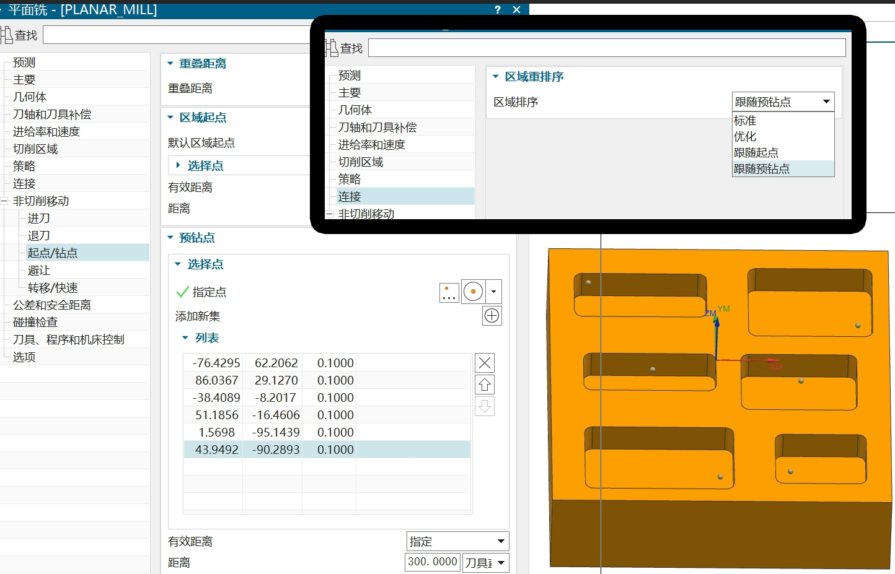Open 进给率和速度 page
895x574 pixels.
[x=46, y=132]
